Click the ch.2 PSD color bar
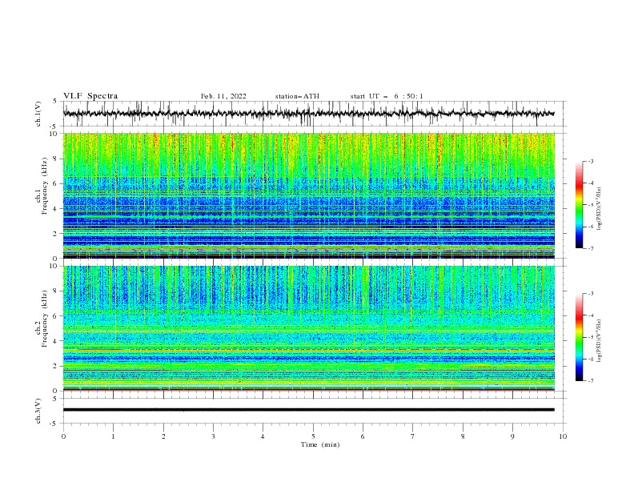The image size is (634, 490). [x=579, y=337]
